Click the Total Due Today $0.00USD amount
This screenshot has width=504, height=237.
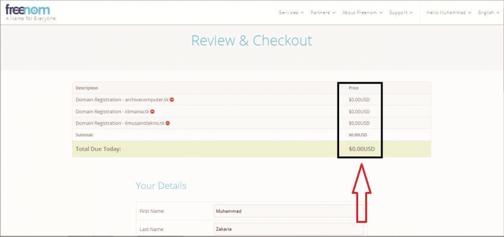click(x=362, y=149)
